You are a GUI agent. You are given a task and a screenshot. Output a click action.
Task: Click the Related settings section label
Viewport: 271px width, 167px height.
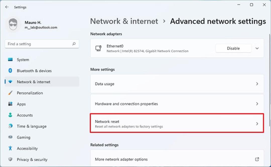click(x=104, y=145)
